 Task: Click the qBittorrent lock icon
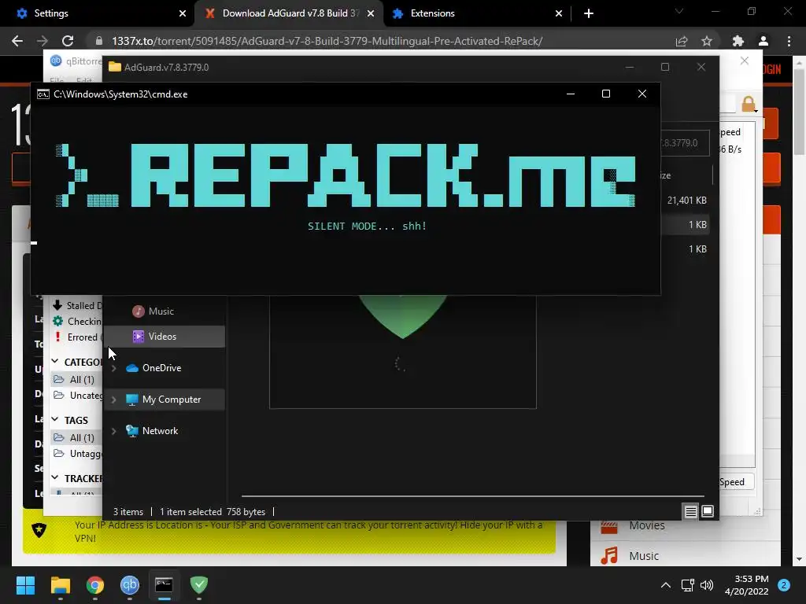749,104
